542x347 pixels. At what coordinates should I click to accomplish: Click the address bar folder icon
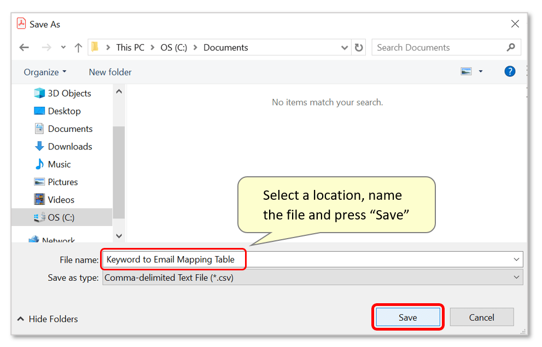pyautogui.click(x=95, y=47)
